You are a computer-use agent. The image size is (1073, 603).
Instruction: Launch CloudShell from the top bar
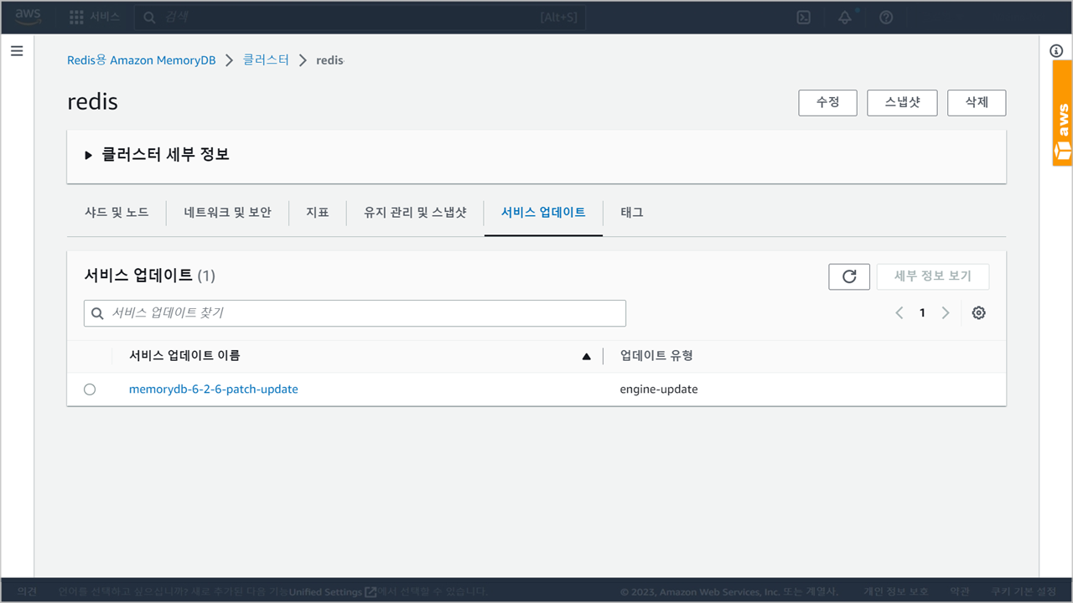[x=803, y=18]
